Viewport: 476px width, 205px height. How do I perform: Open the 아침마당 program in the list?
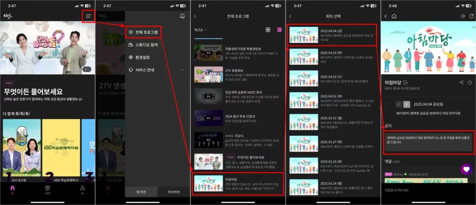pos(238,184)
